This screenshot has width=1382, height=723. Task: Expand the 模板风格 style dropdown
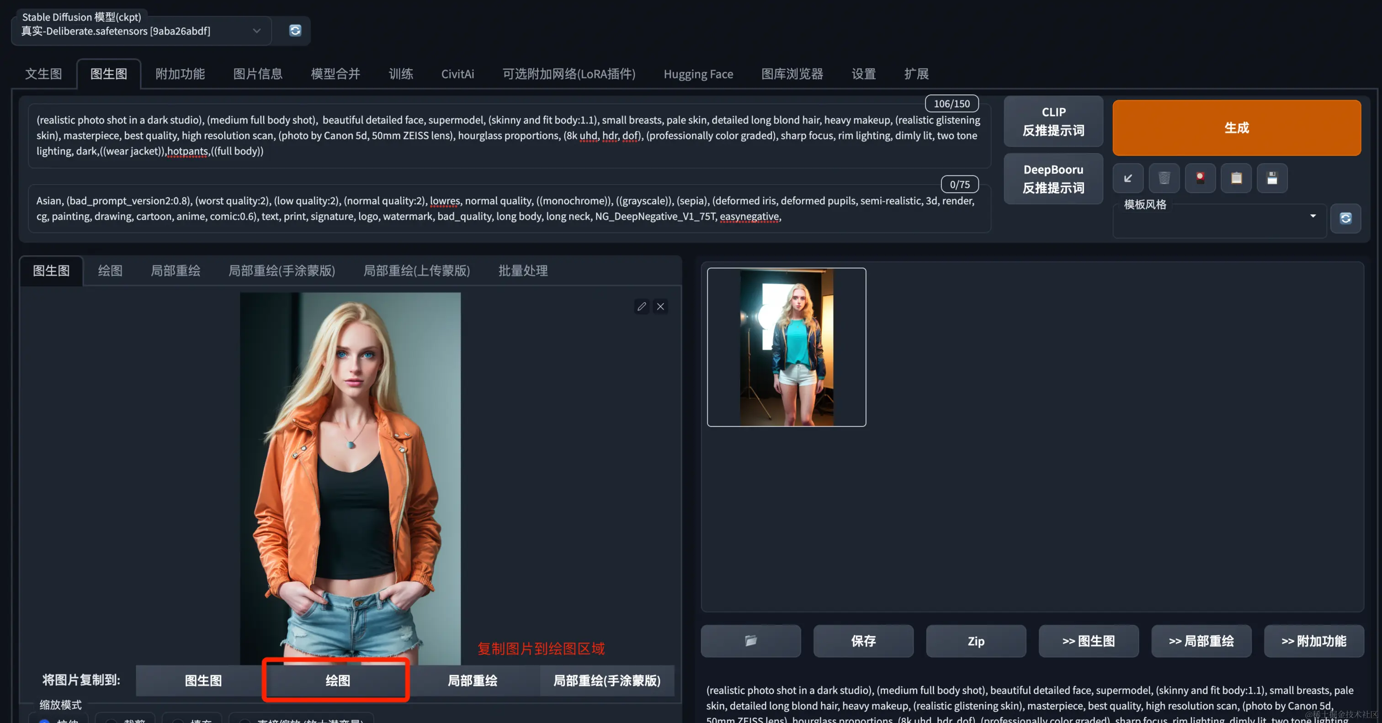coord(1313,216)
